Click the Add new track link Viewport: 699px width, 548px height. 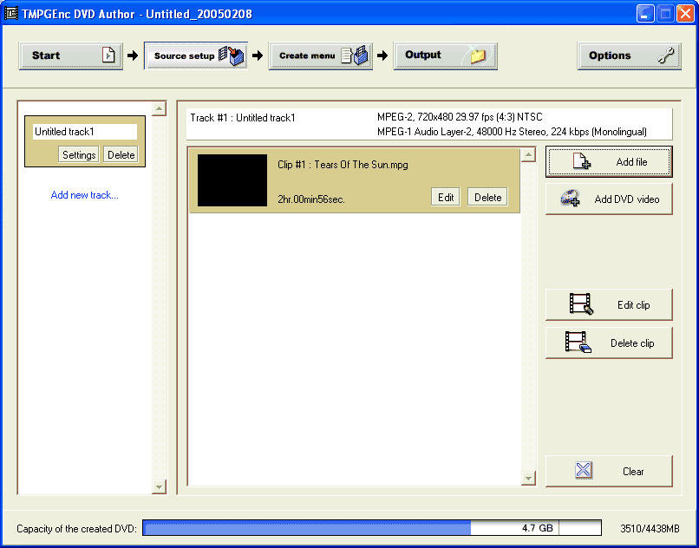point(85,195)
